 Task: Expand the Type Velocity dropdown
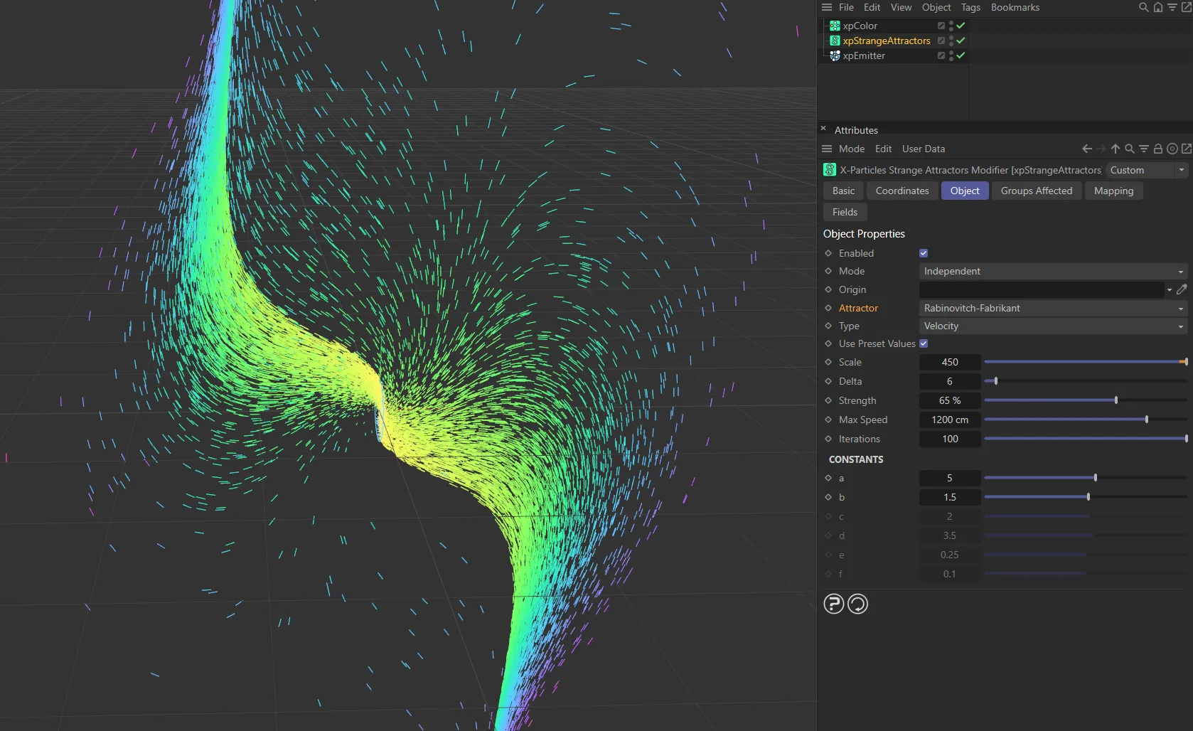(x=1052, y=326)
